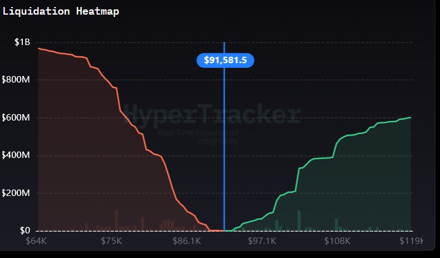Click the tall green volume bar near $108K

pos(336,225)
